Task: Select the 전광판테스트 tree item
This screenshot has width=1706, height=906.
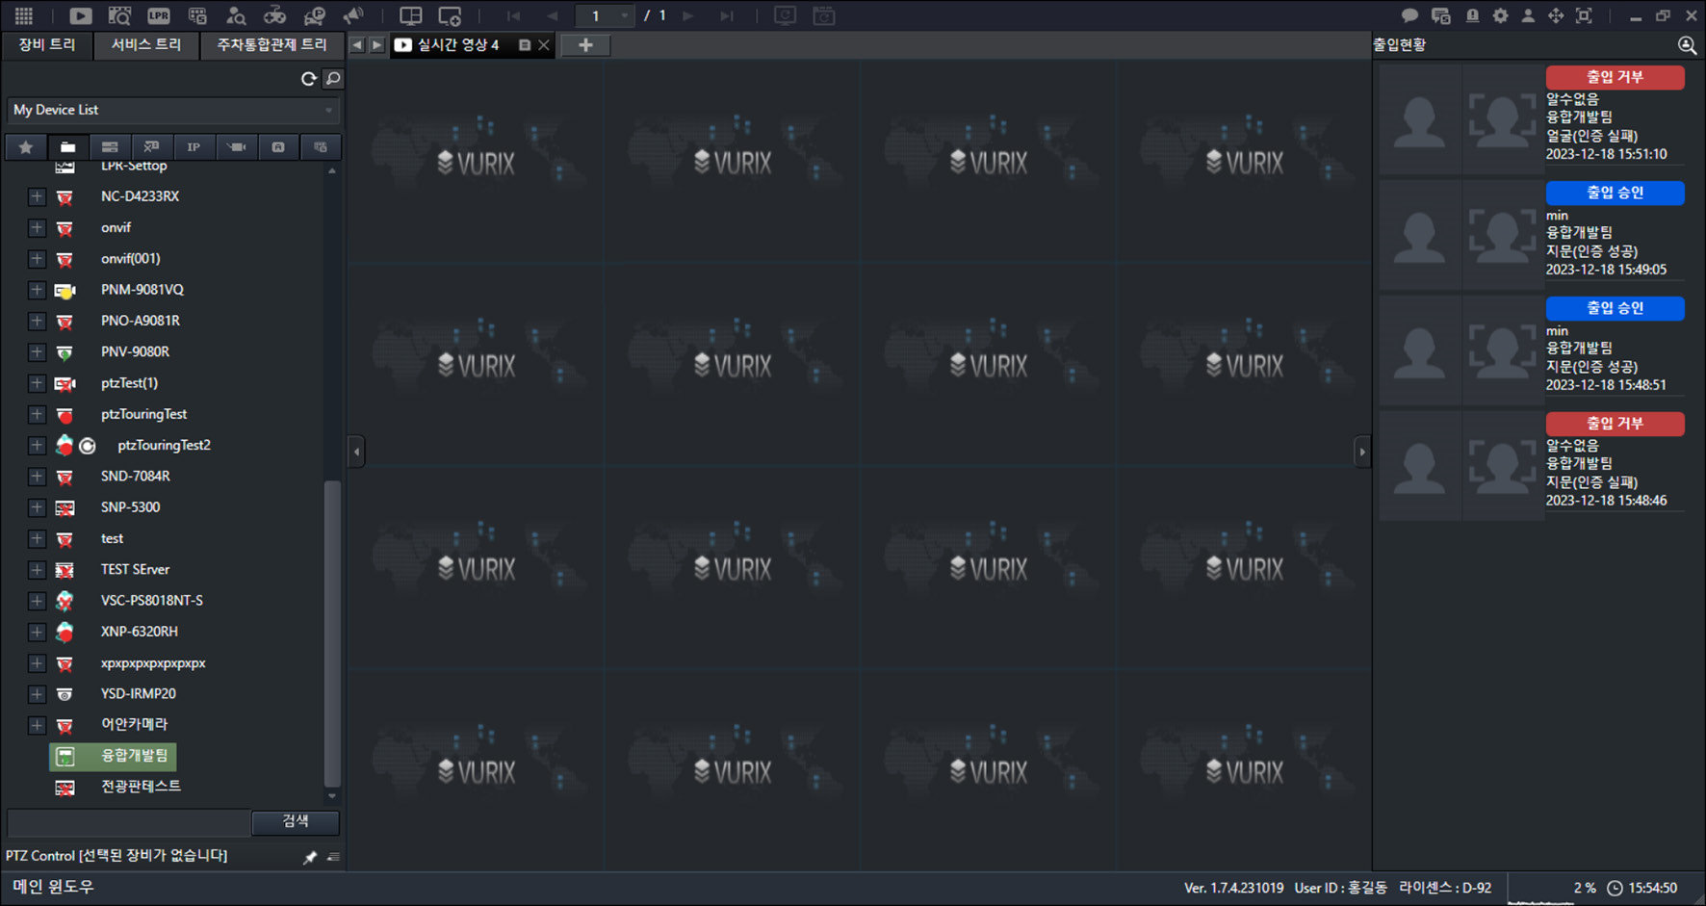Action: [141, 787]
